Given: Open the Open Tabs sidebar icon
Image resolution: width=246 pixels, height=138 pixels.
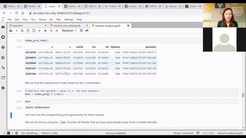Looking at the screenshot, I should (3, 78).
